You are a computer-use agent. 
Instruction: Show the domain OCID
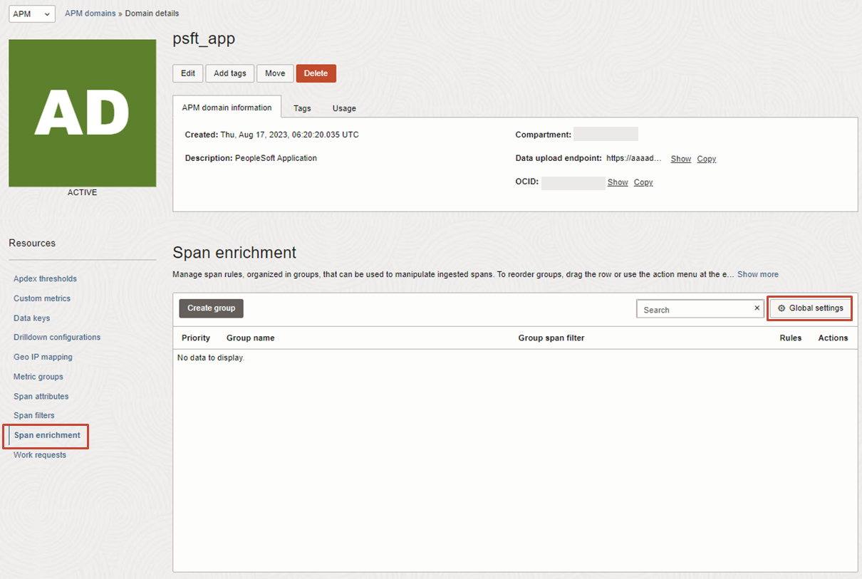[x=617, y=182]
